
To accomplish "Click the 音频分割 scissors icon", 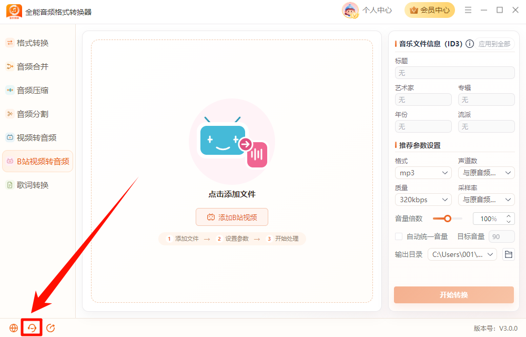I will pos(10,114).
